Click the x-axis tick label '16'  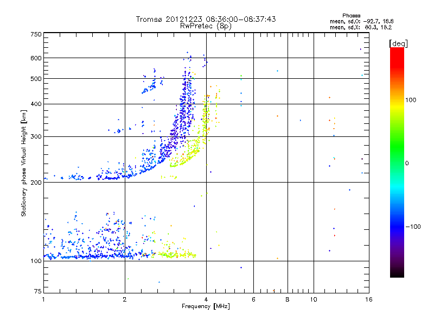tap(369, 299)
